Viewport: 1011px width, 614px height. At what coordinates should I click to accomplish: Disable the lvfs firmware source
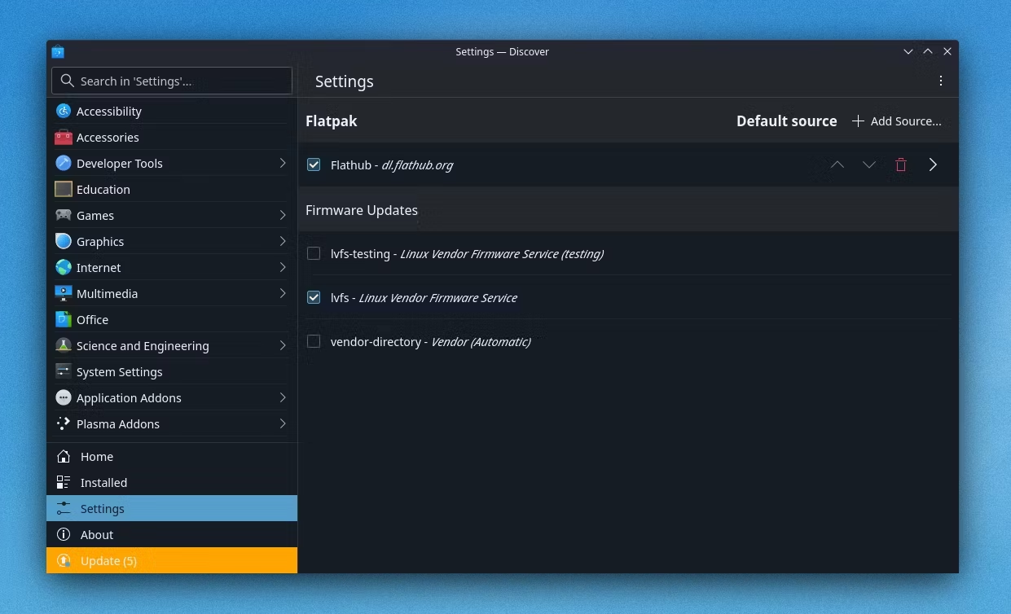(314, 297)
